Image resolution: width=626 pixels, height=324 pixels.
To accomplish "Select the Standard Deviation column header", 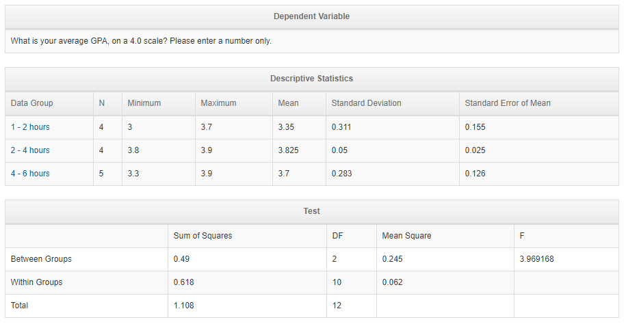I will click(366, 103).
